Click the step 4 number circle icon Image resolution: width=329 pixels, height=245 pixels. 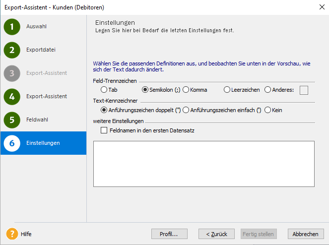(12, 97)
